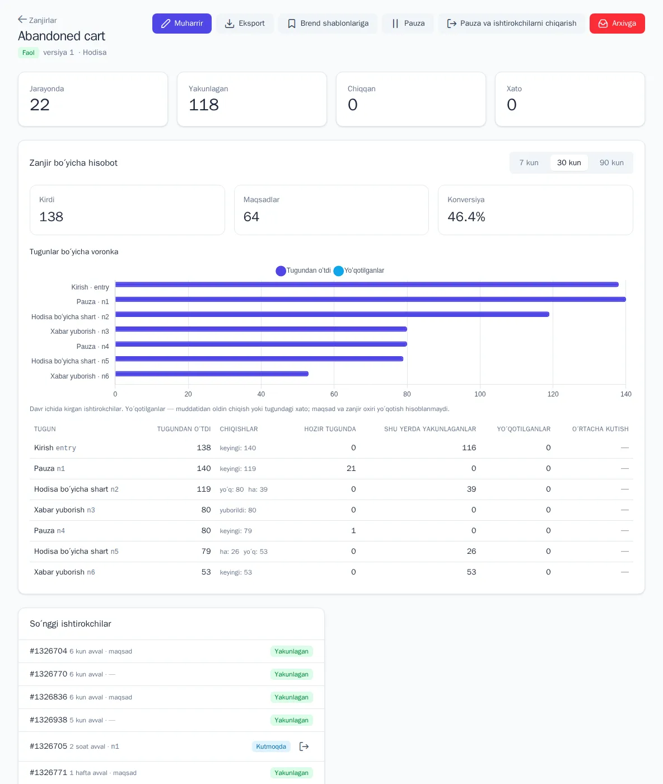This screenshot has height=784, width=663.
Task: Toggle the Yo'qotilganlar legend series
Action: [359, 270]
